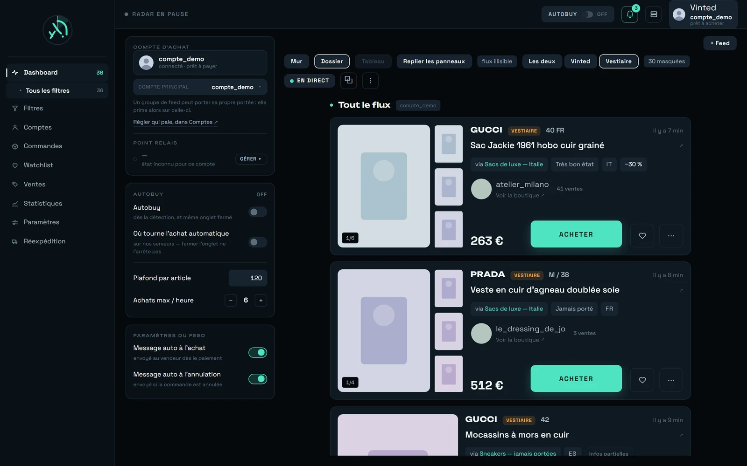747x466 pixels.
Task: Select the Vinted source filter
Action: point(580,62)
